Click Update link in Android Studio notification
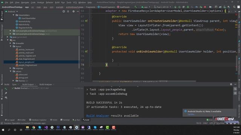The width and height of the screenshot is (241, 135). pos(191,114)
